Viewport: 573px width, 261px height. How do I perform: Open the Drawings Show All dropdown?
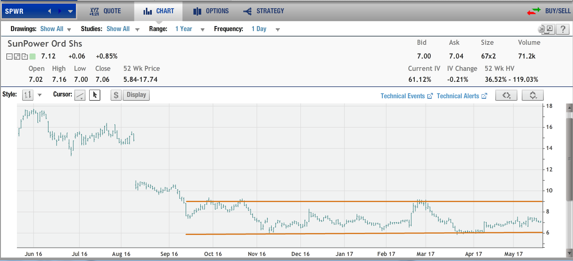55,29
